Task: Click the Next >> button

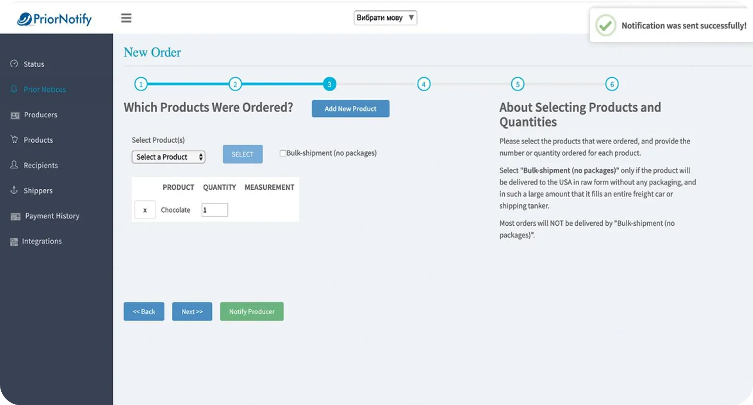Action: [192, 311]
